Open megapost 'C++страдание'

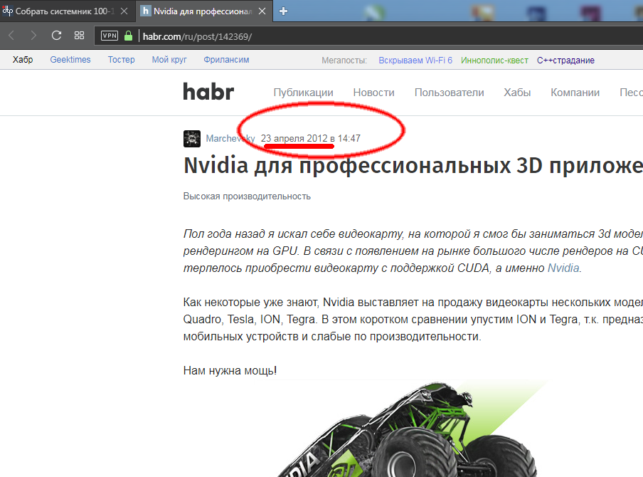point(565,61)
